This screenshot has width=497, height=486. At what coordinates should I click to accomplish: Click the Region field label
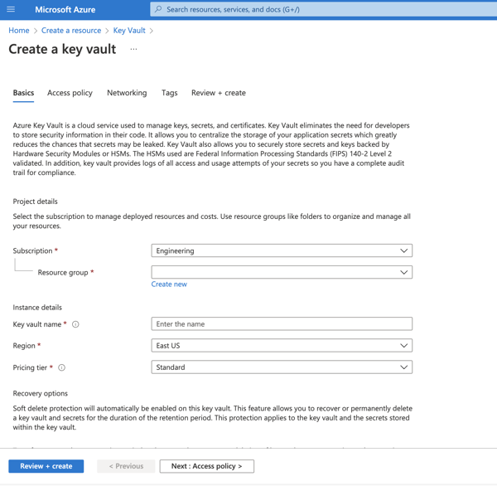coord(24,346)
